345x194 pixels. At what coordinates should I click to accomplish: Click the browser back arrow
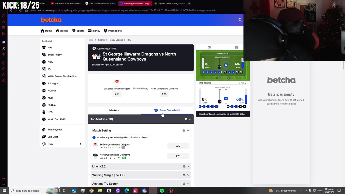pyautogui.click(x=11, y=11)
